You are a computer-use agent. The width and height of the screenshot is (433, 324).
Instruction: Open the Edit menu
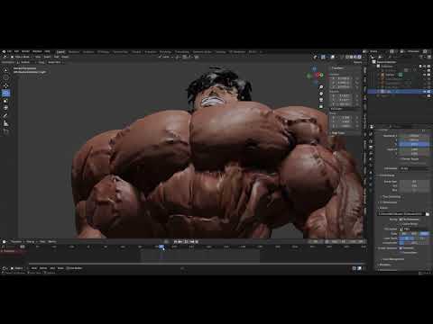[16, 51]
